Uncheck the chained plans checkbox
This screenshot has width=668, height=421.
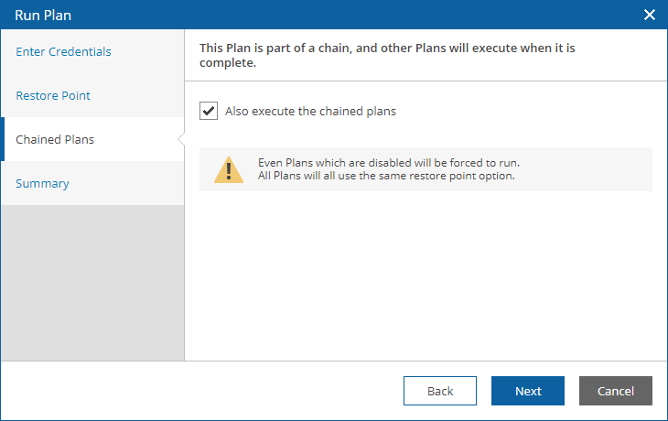(209, 111)
